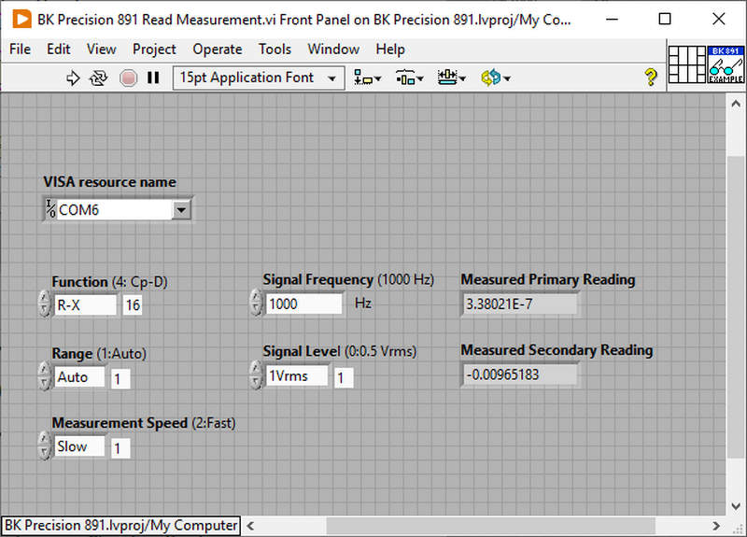The height and width of the screenshot is (537, 747).
Task: Click the Signal Frequency (1000 Hz) label
Action: pyautogui.click(x=348, y=279)
